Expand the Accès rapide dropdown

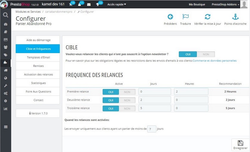pos(117,4)
